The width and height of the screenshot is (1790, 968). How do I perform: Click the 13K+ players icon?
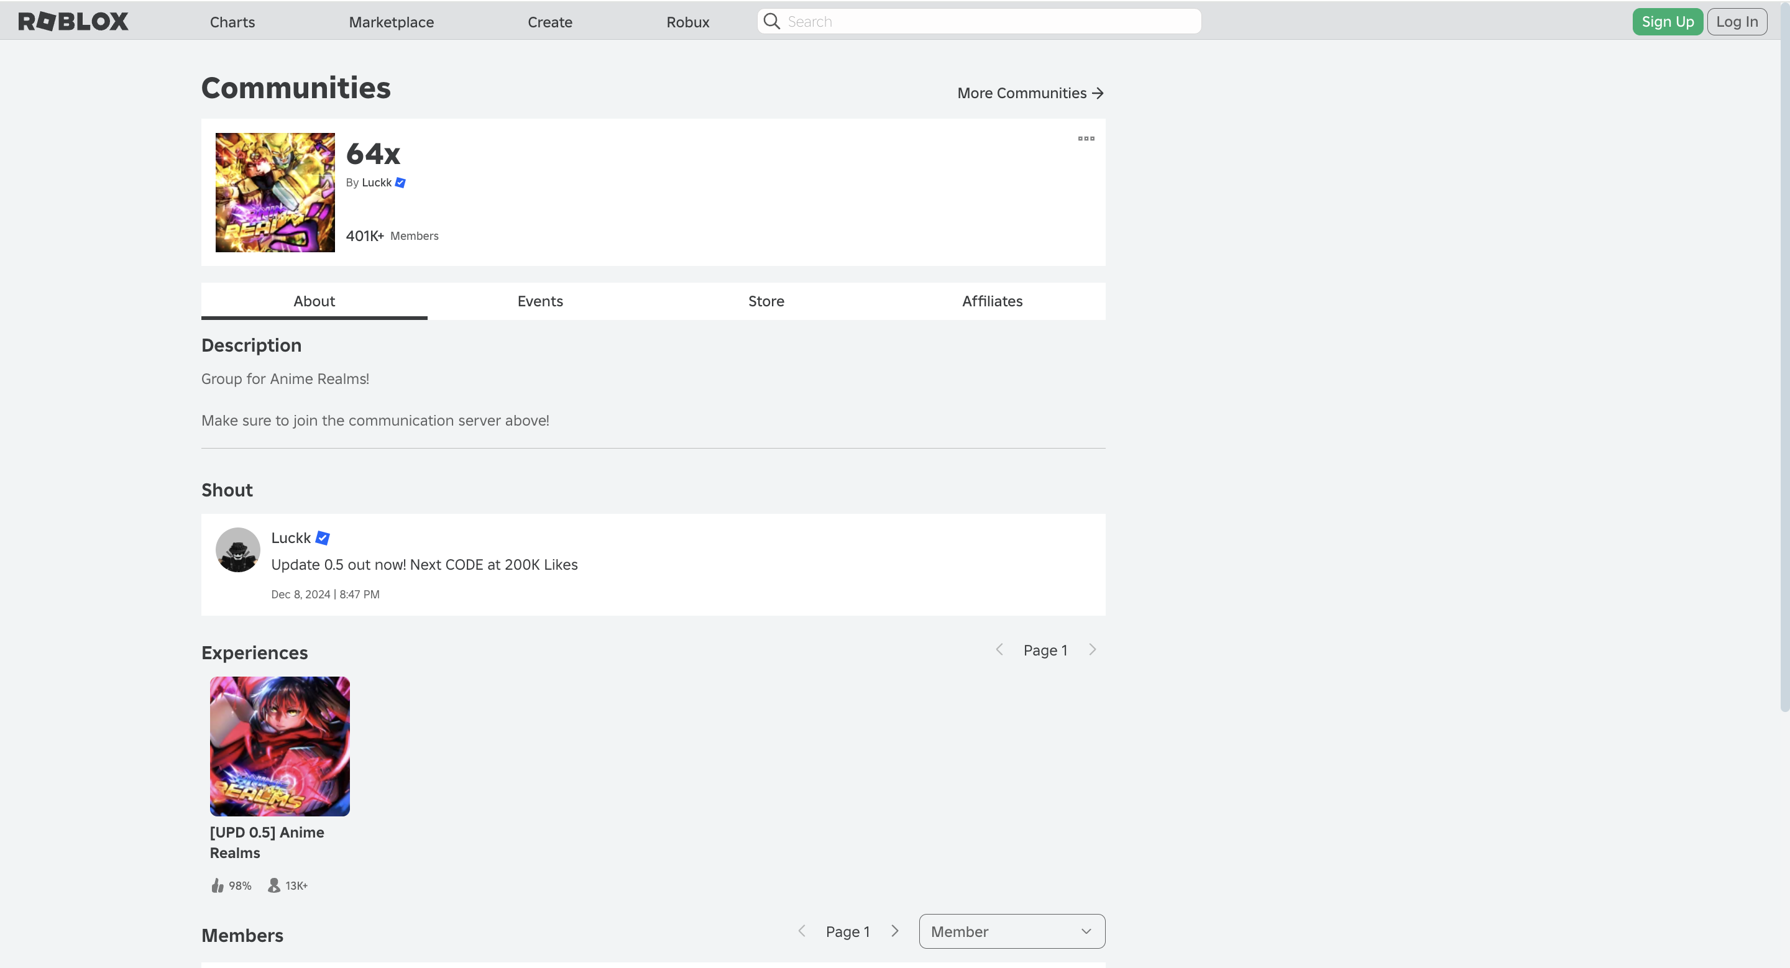[273, 885]
